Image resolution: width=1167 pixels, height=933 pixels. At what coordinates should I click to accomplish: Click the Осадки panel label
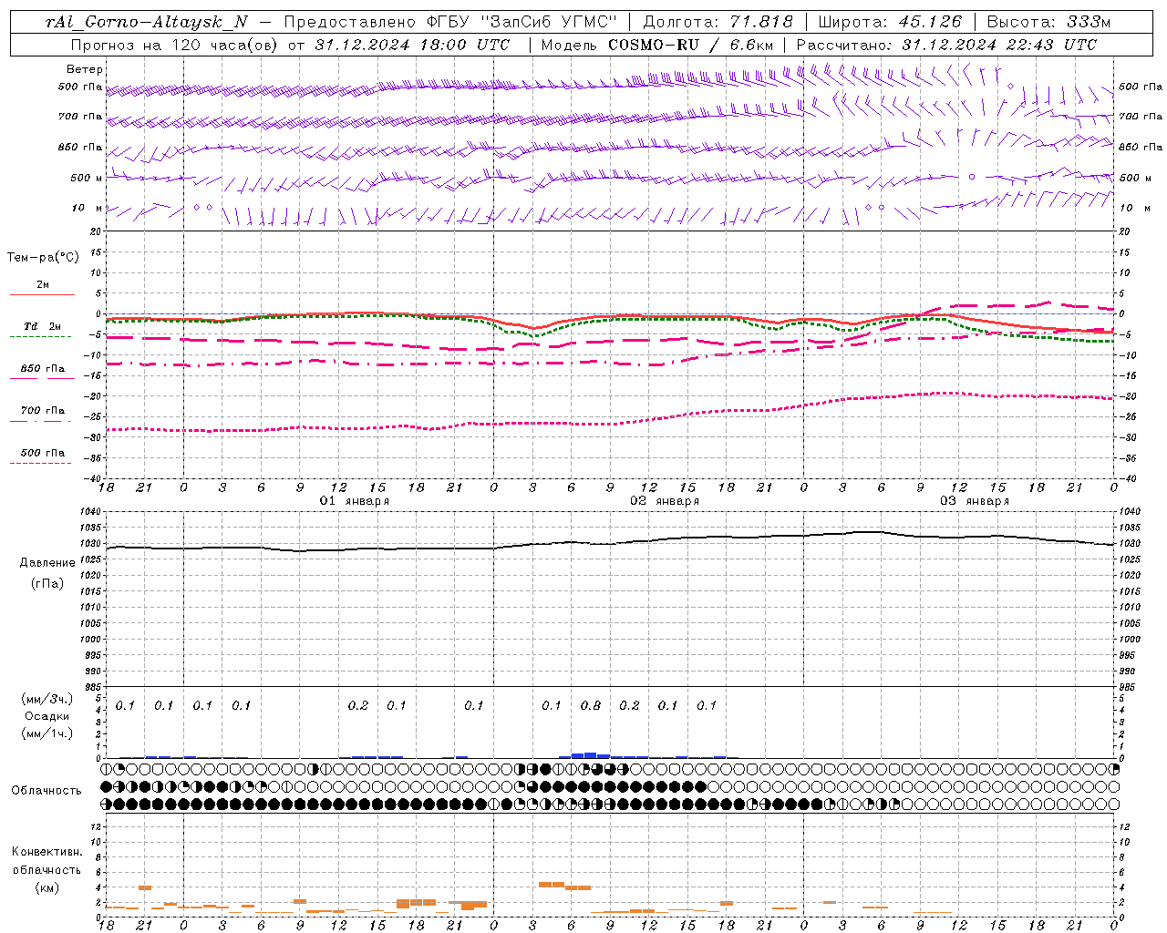(x=46, y=716)
